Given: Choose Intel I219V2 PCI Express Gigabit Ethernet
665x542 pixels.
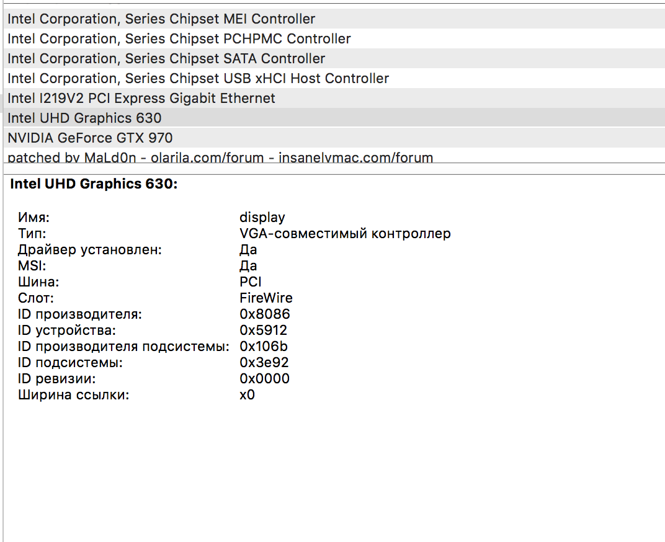Looking at the screenshot, I should [141, 99].
